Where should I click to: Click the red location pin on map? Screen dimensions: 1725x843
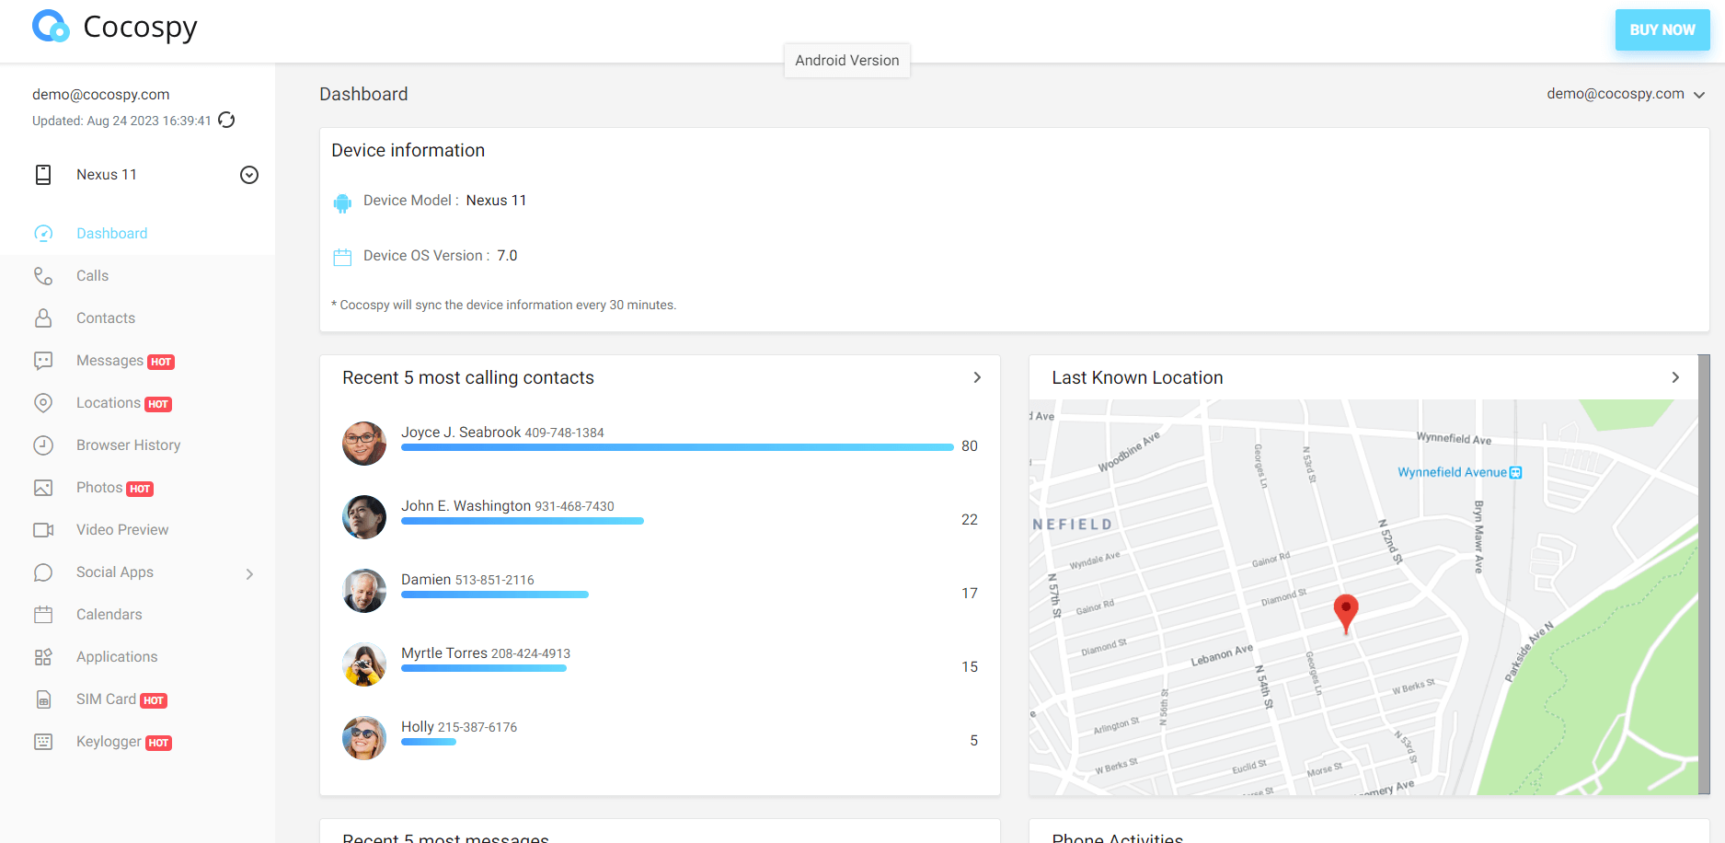click(1346, 614)
